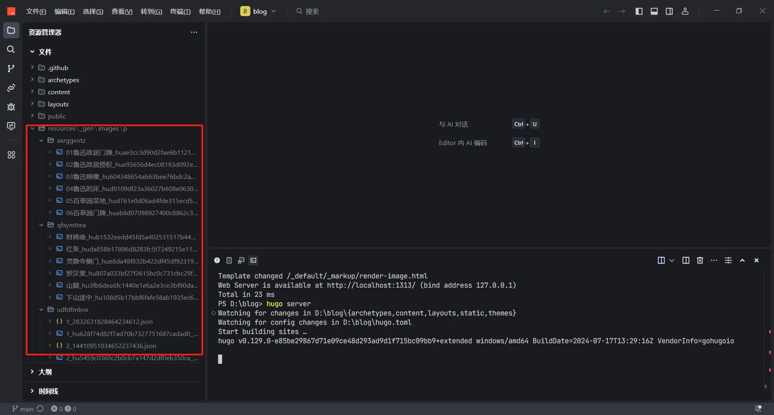This screenshot has width=774, height=415.
Task: Open the Search view in the activity bar
Action: pos(11,50)
